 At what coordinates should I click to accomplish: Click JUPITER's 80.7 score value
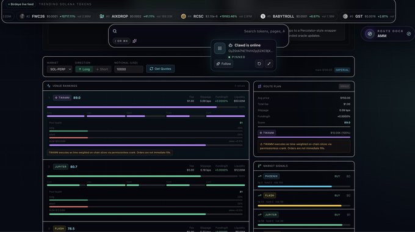click(x=74, y=167)
